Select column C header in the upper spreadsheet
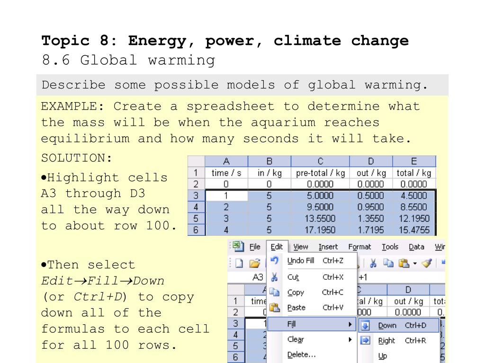485x363 pixels. click(320, 161)
